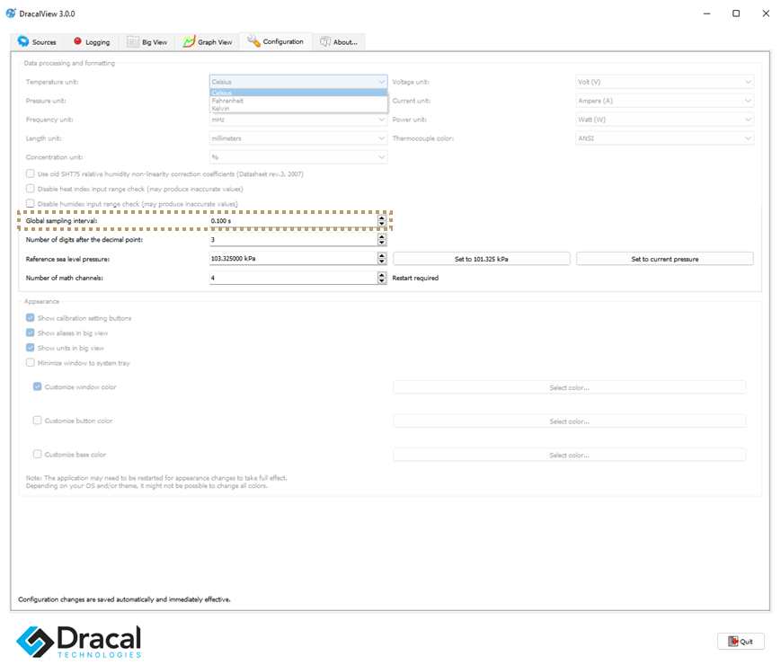Screen dimensions: 781x665
Task: Maximize the DracalView window
Action: (736, 13)
